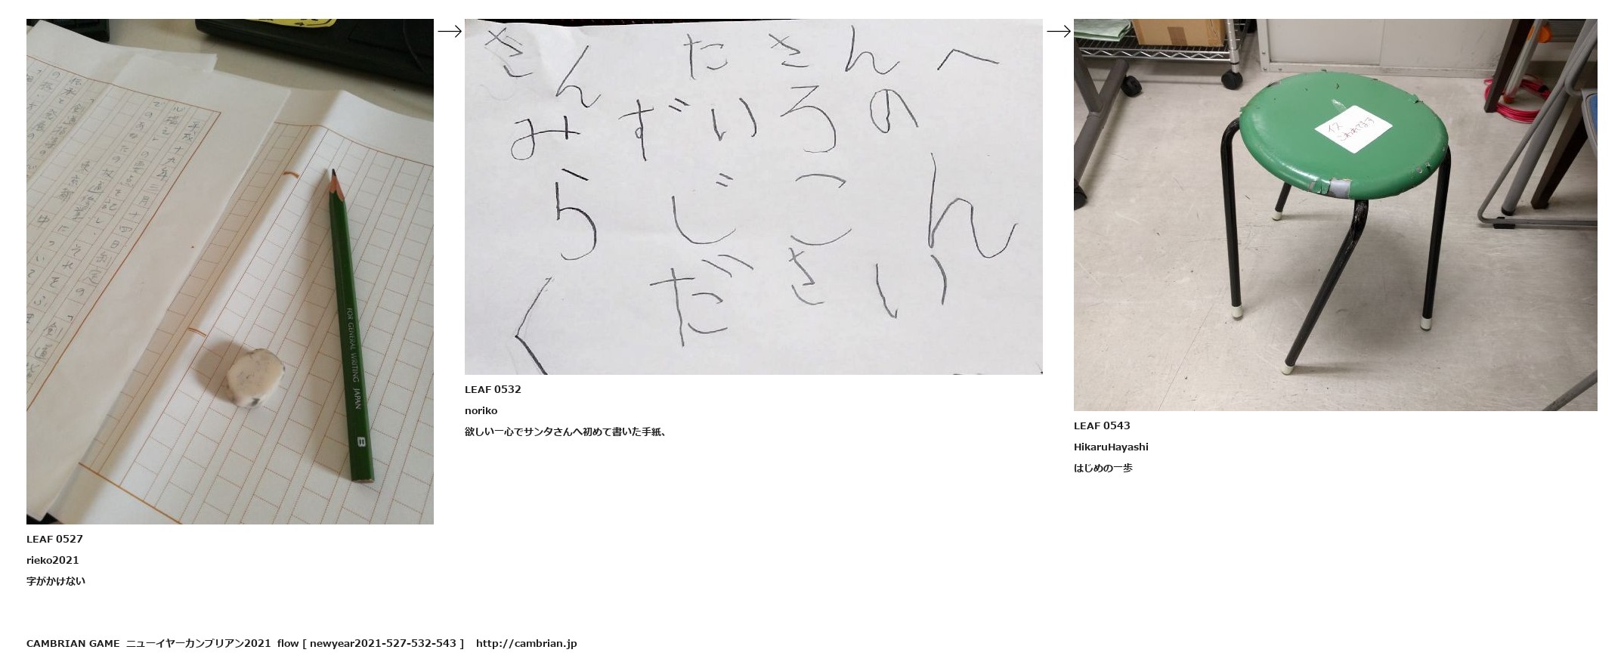
Task: Click caption 字がかけない
Action: tap(56, 581)
